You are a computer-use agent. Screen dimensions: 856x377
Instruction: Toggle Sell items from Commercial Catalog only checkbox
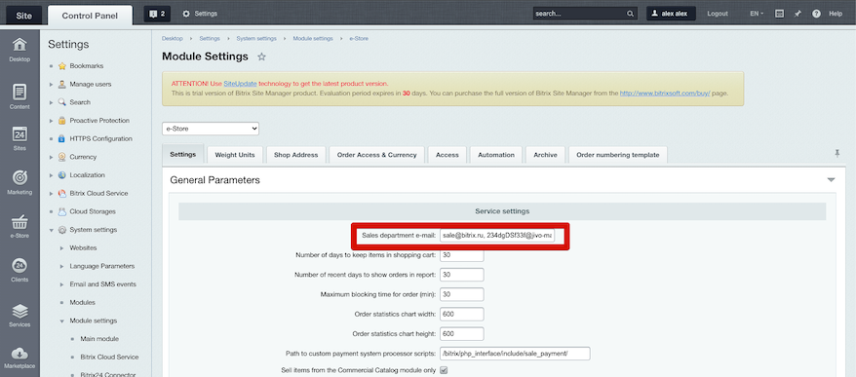(444, 370)
